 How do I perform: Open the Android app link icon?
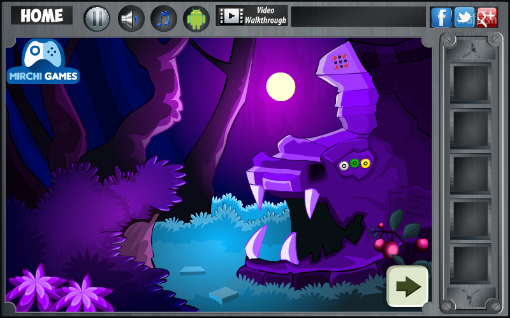click(196, 18)
